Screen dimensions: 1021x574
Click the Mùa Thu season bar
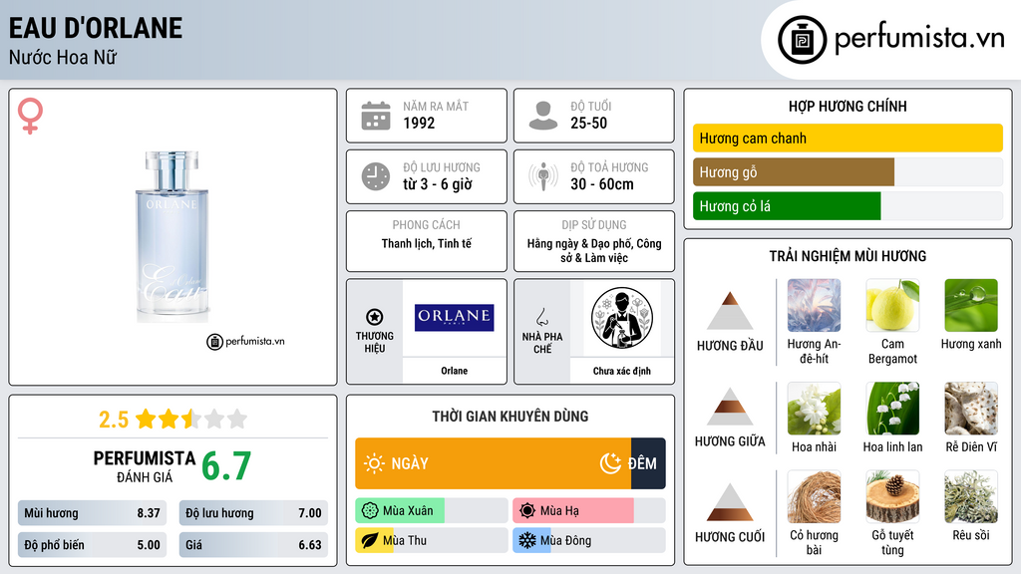431,540
